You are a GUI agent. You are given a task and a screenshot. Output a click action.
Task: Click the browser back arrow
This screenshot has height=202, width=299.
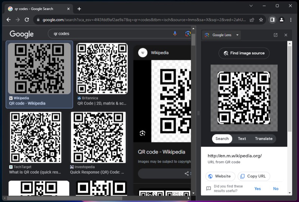pos(9,20)
